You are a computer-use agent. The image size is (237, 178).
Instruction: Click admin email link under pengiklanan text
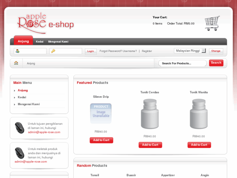(x=44, y=132)
